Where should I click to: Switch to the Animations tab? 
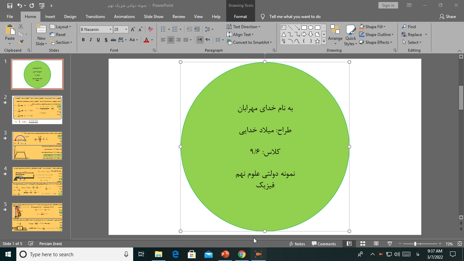pyautogui.click(x=124, y=17)
